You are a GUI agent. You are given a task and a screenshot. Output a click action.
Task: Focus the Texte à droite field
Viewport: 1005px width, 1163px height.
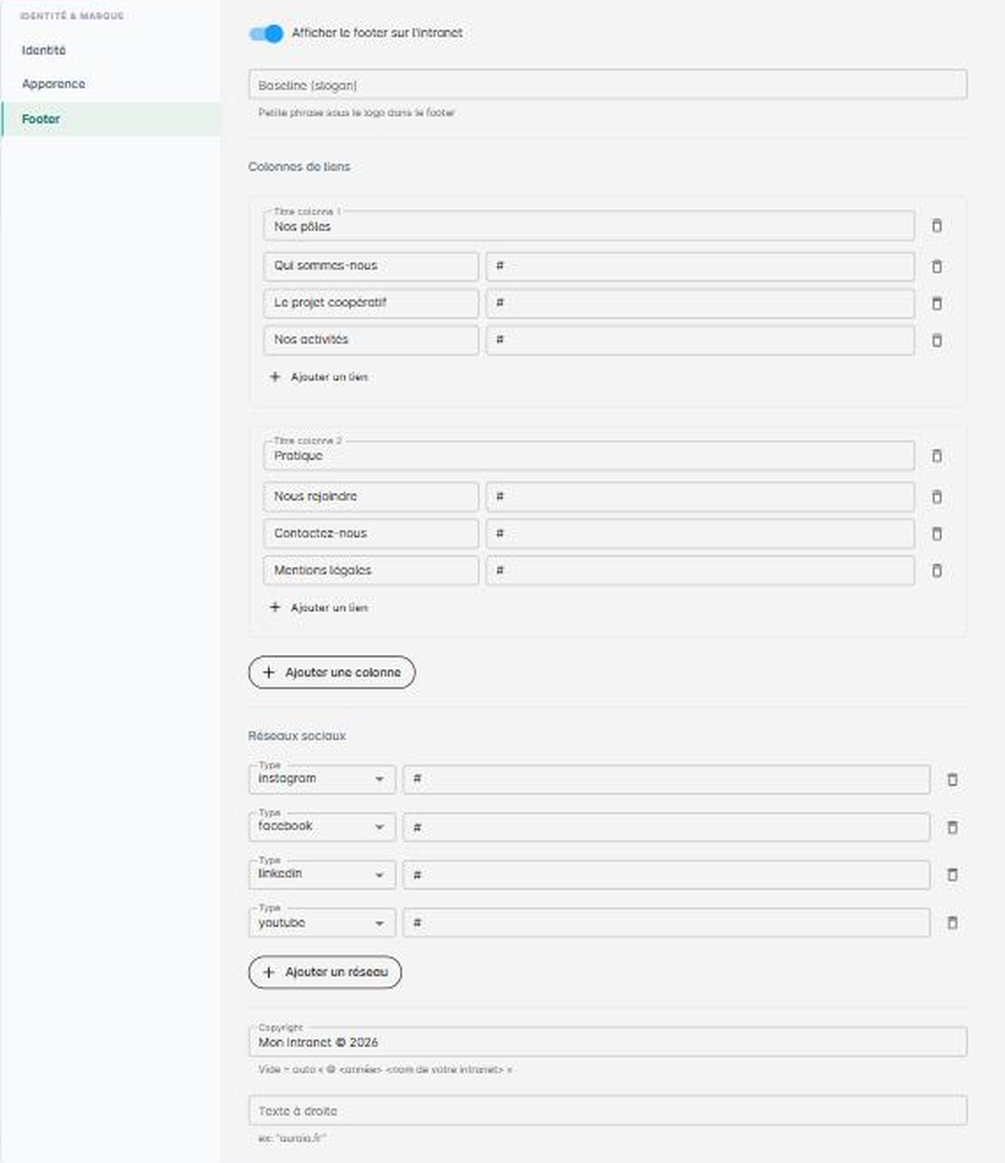click(607, 1111)
